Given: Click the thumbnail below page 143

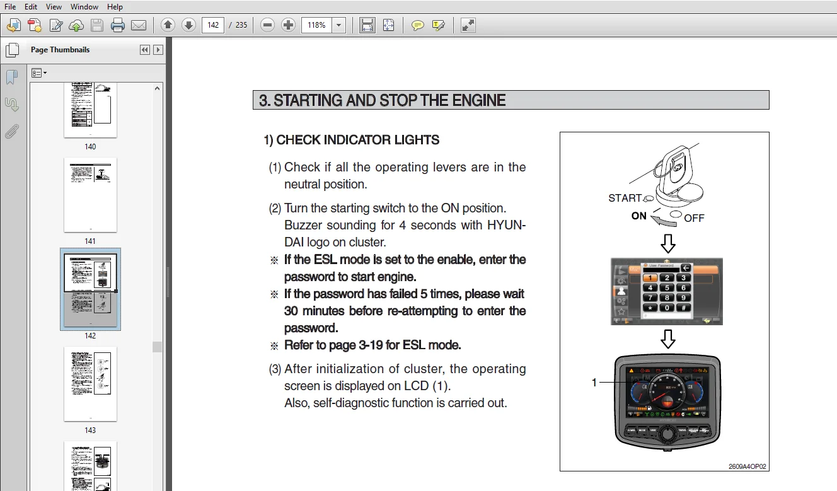Looking at the screenshot, I should (x=90, y=466).
